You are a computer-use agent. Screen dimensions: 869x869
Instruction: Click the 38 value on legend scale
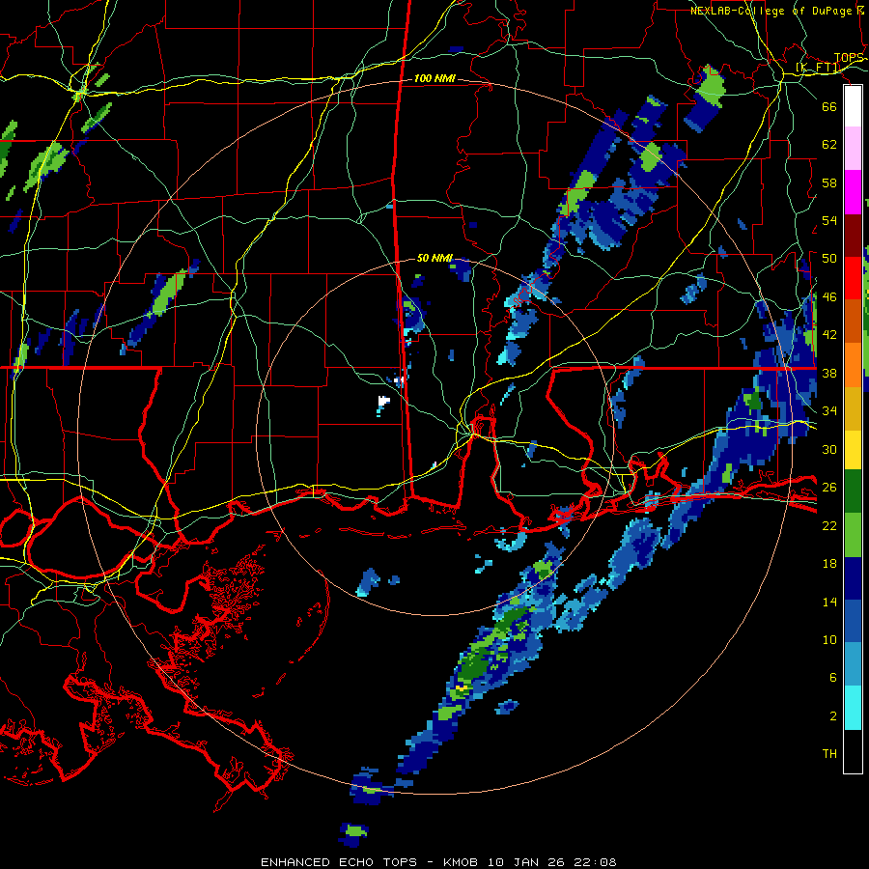click(829, 373)
